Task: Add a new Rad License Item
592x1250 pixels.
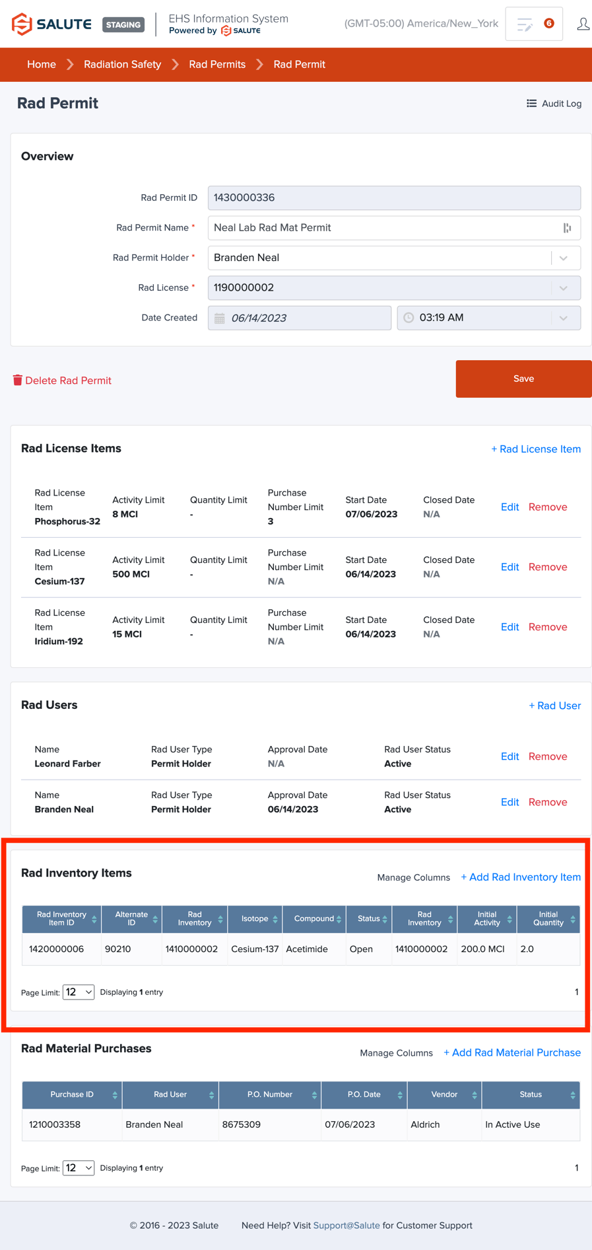Action: (x=535, y=449)
